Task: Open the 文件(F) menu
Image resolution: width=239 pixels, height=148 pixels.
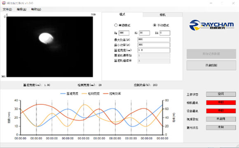Action: pos(7,9)
